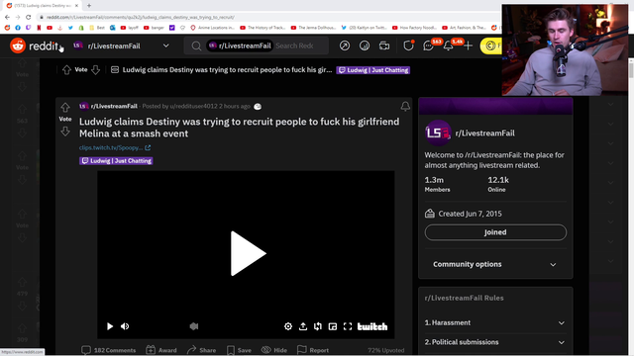Open 'The Jerma Dollhous...' bookmark

(x=313, y=28)
